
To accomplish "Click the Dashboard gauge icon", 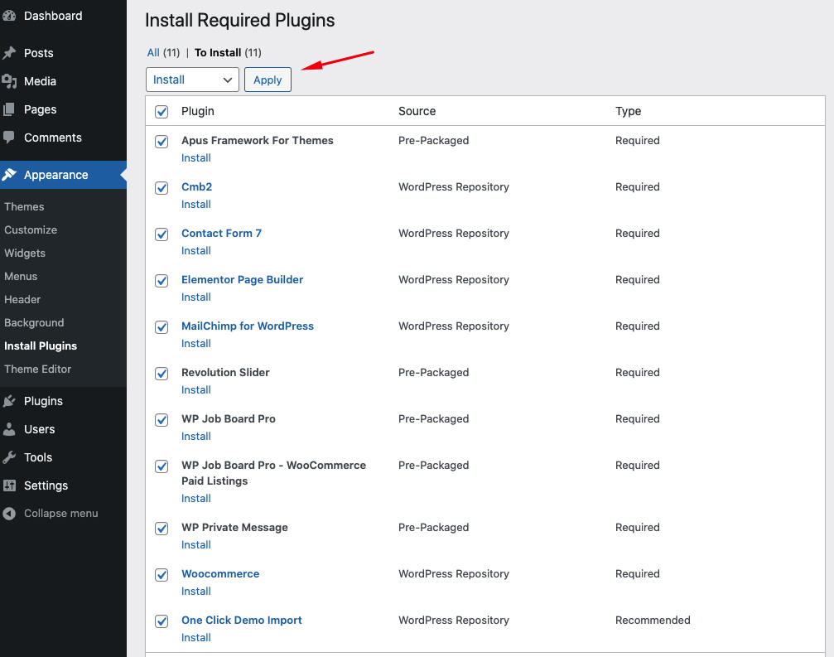I will (x=9, y=16).
